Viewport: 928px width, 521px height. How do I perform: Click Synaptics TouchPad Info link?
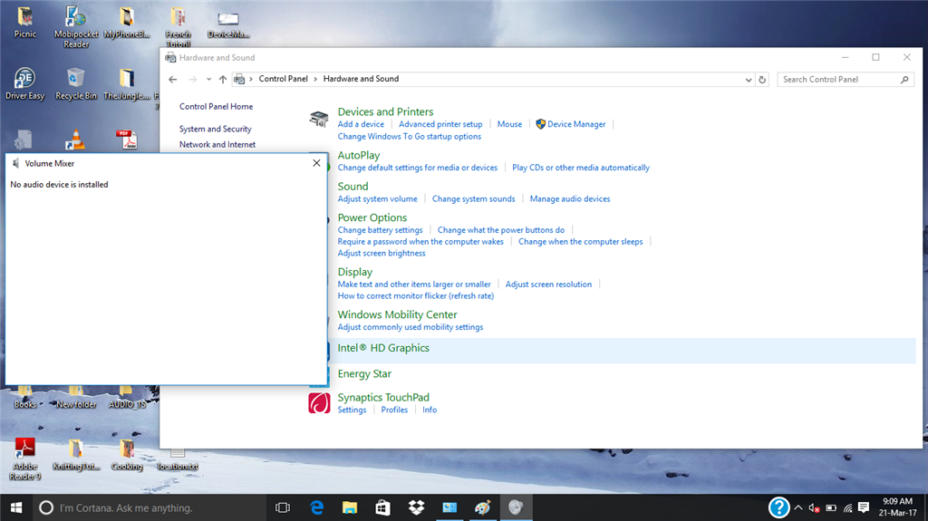click(x=430, y=410)
